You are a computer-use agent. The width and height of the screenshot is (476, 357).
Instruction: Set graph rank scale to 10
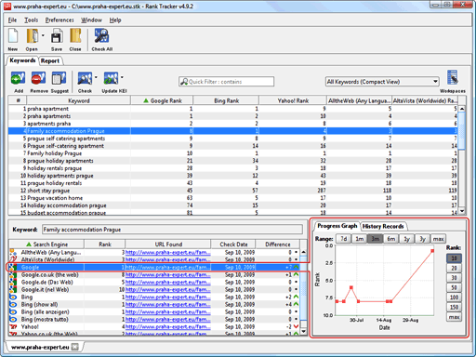454,258
